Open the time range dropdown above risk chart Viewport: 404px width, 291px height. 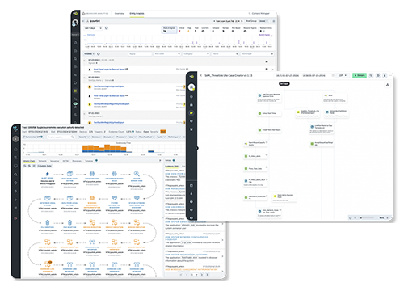[93, 28]
